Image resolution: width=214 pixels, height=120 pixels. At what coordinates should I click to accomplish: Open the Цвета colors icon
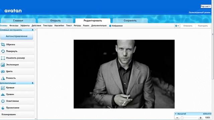(x=3, y=71)
